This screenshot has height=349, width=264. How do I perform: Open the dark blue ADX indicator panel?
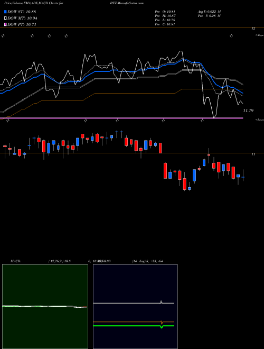pyautogui.click(x=135, y=307)
